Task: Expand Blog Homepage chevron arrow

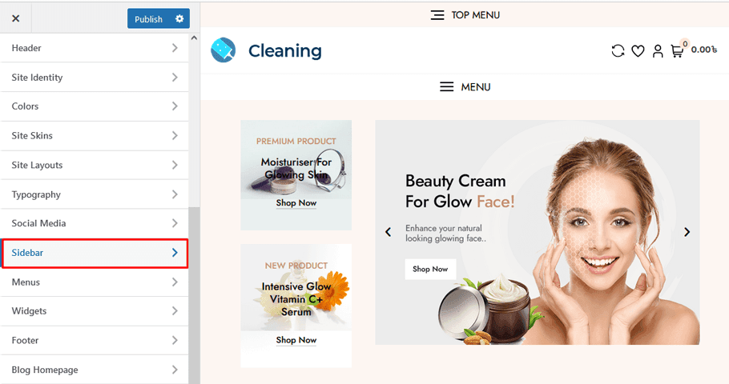Action: pyautogui.click(x=175, y=370)
